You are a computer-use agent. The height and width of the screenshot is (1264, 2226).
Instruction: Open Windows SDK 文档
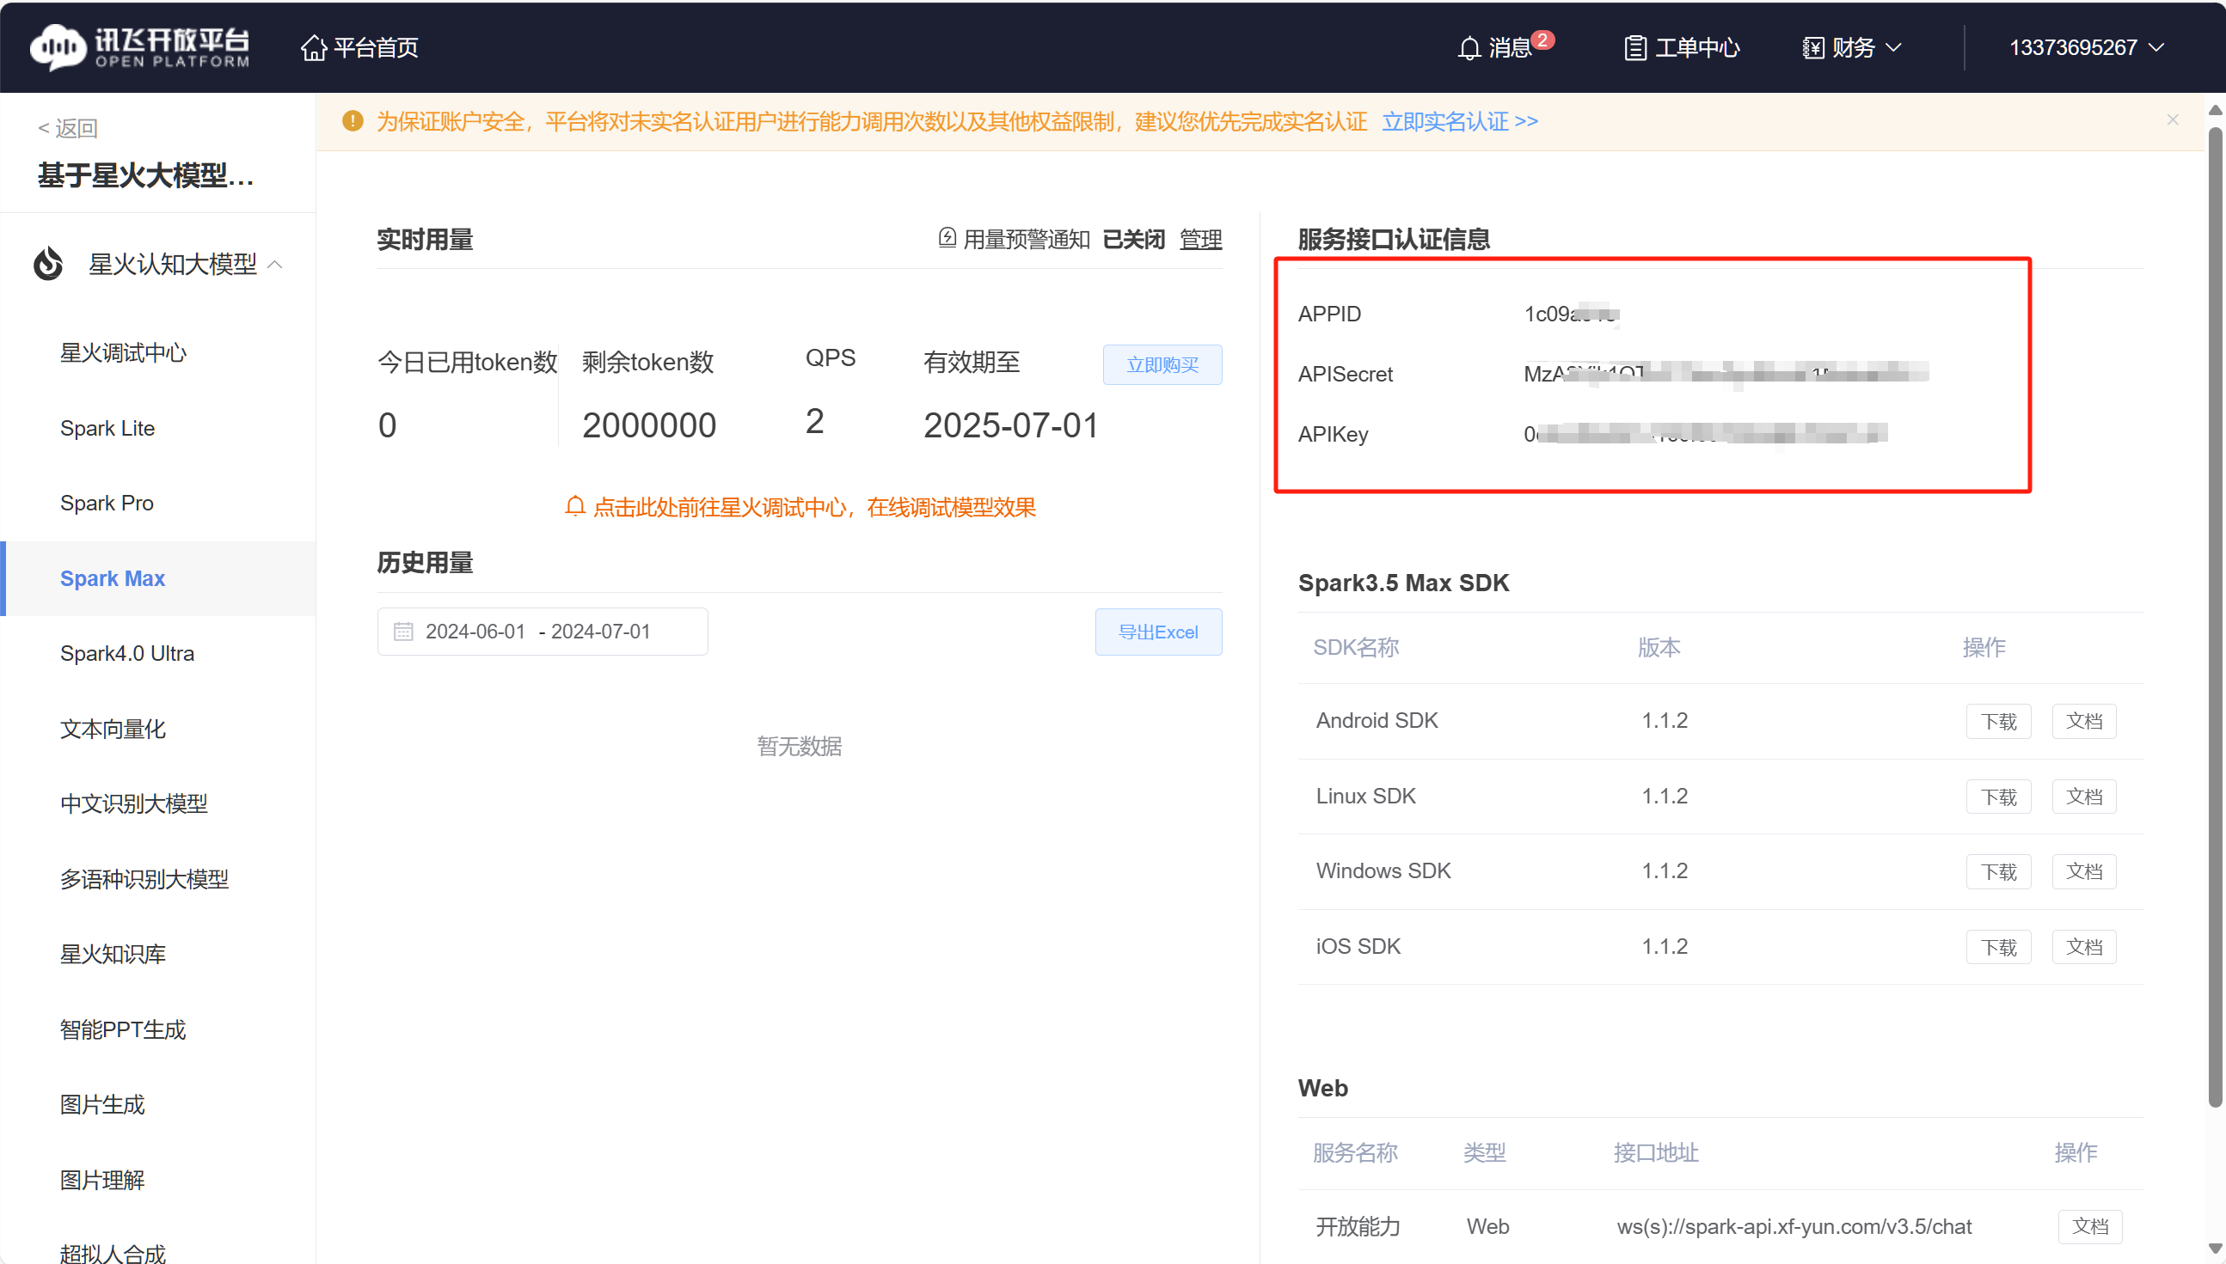[x=2083, y=871]
